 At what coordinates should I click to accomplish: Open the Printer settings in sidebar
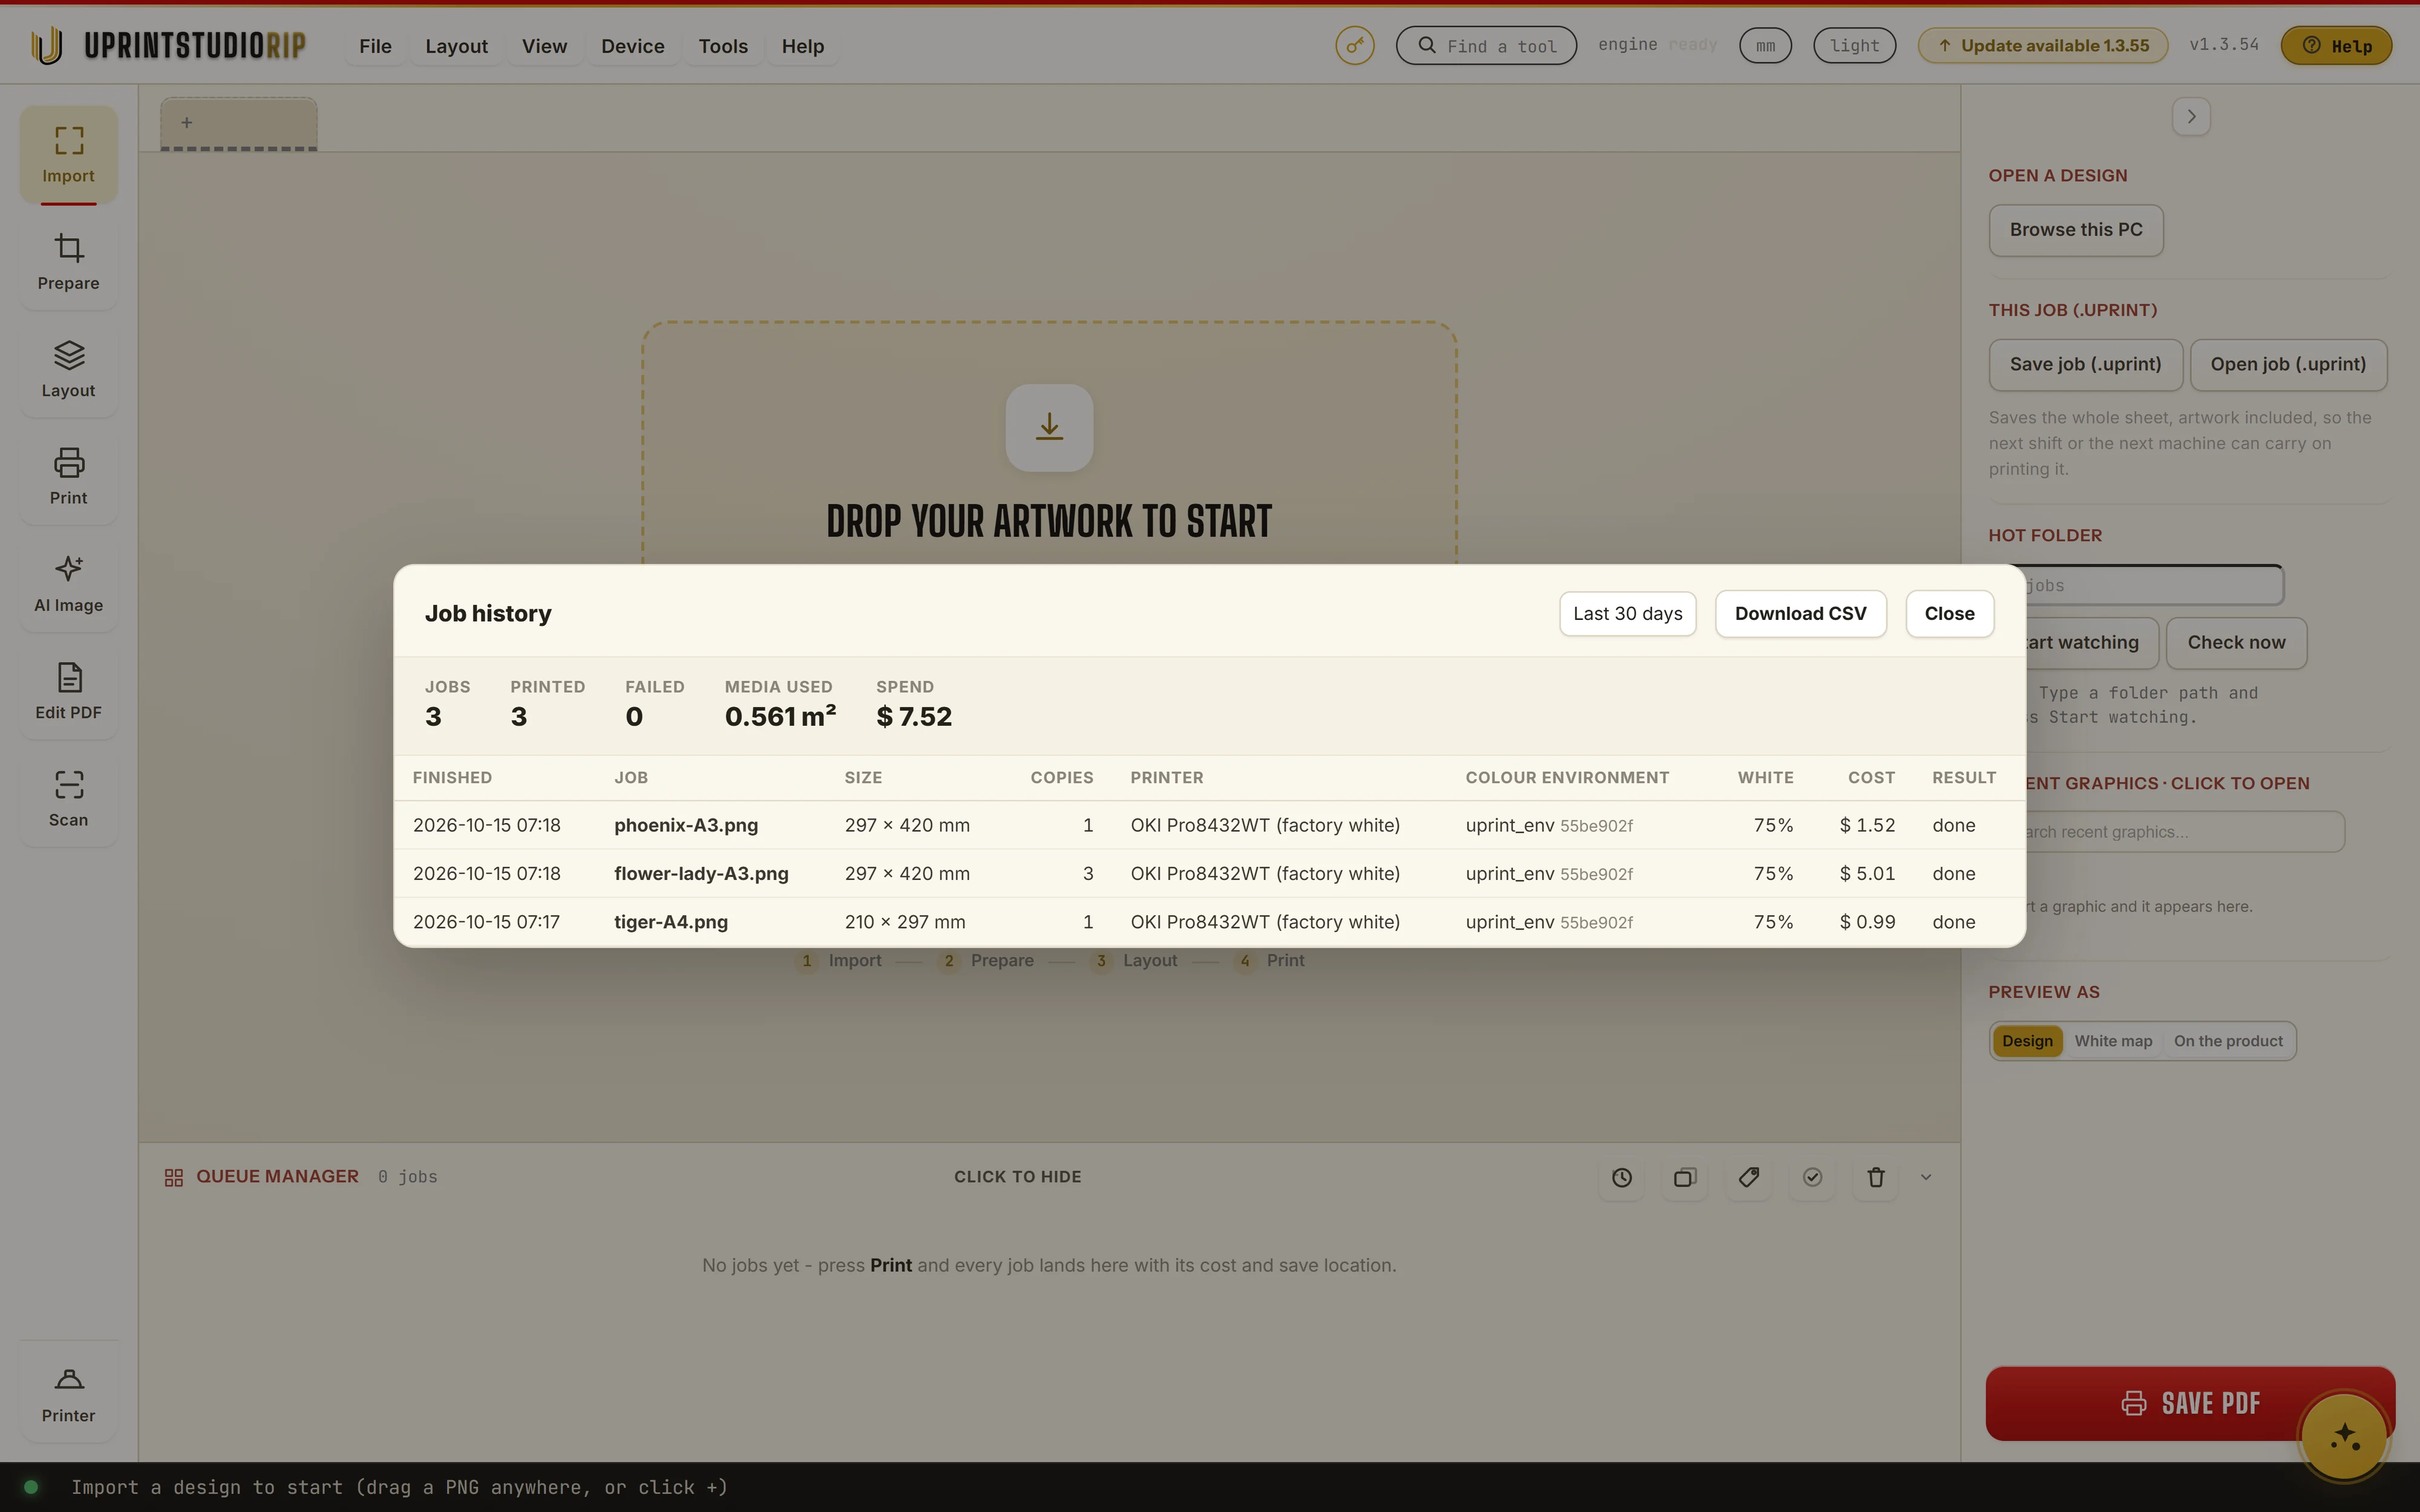[68, 1394]
